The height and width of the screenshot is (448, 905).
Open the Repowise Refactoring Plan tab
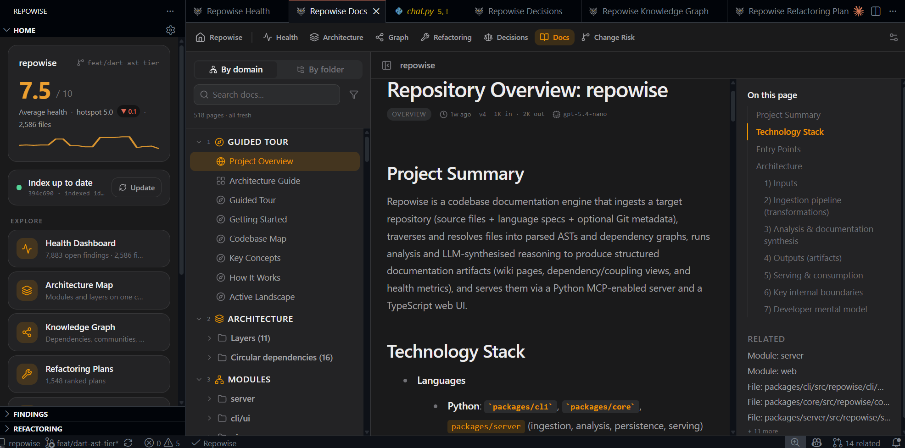click(x=793, y=11)
